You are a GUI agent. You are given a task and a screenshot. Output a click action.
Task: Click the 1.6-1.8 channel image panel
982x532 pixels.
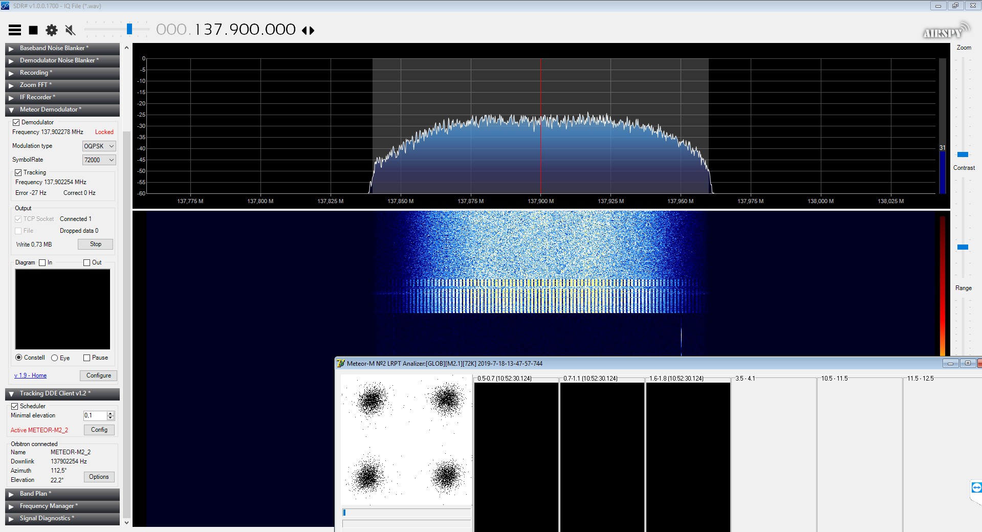[x=688, y=457]
